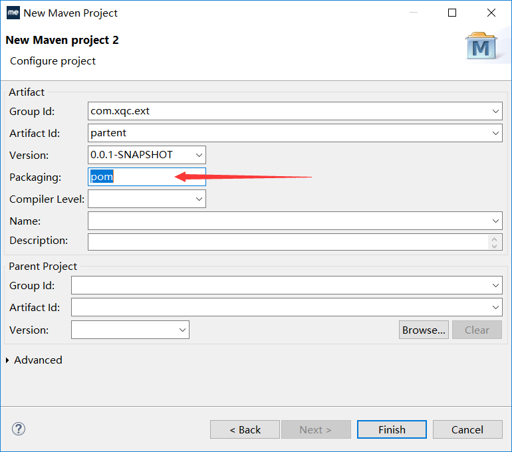Expand the Advanced section
This screenshot has width=512, height=452.
tap(7, 360)
